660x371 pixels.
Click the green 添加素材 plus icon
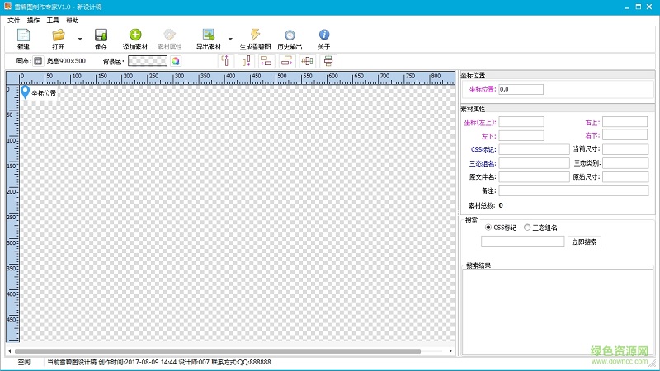tap(135, 35)
